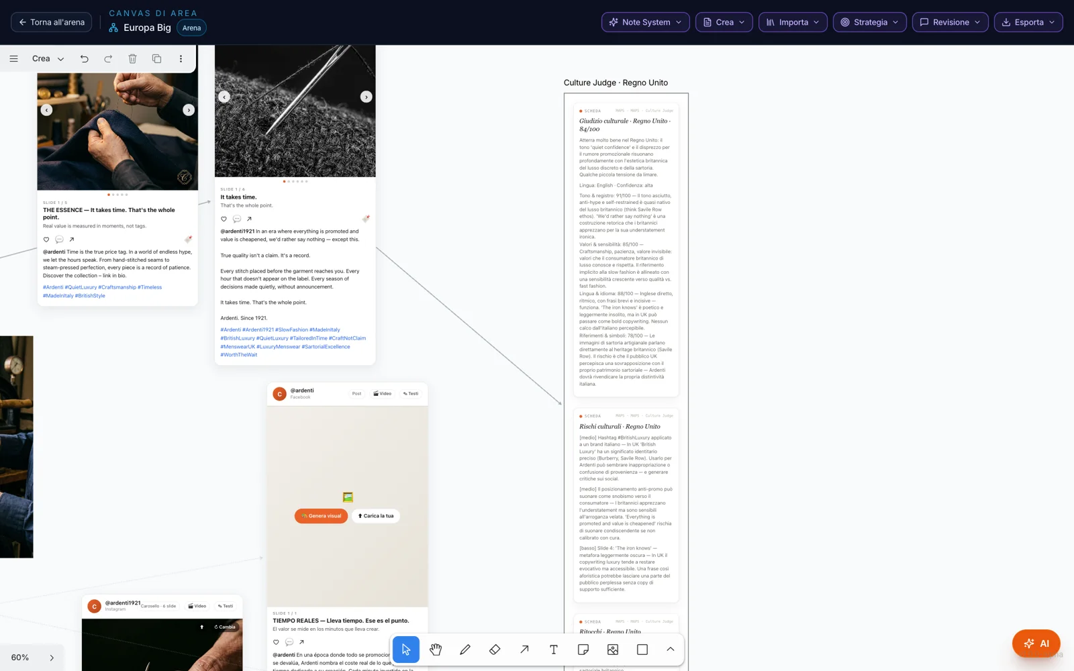Screen dimensions: 1074x671
Task: Open the Note System dropdown
Action: [646, 22]
